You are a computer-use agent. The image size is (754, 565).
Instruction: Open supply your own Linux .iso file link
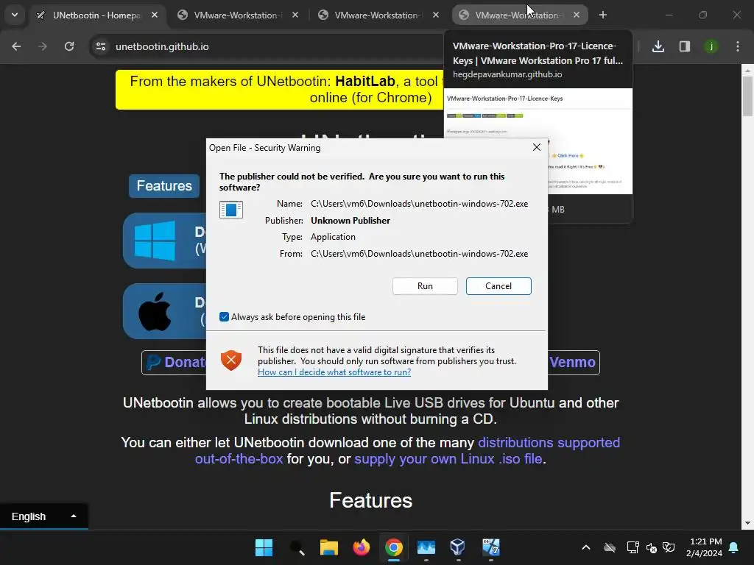point(448,459)
